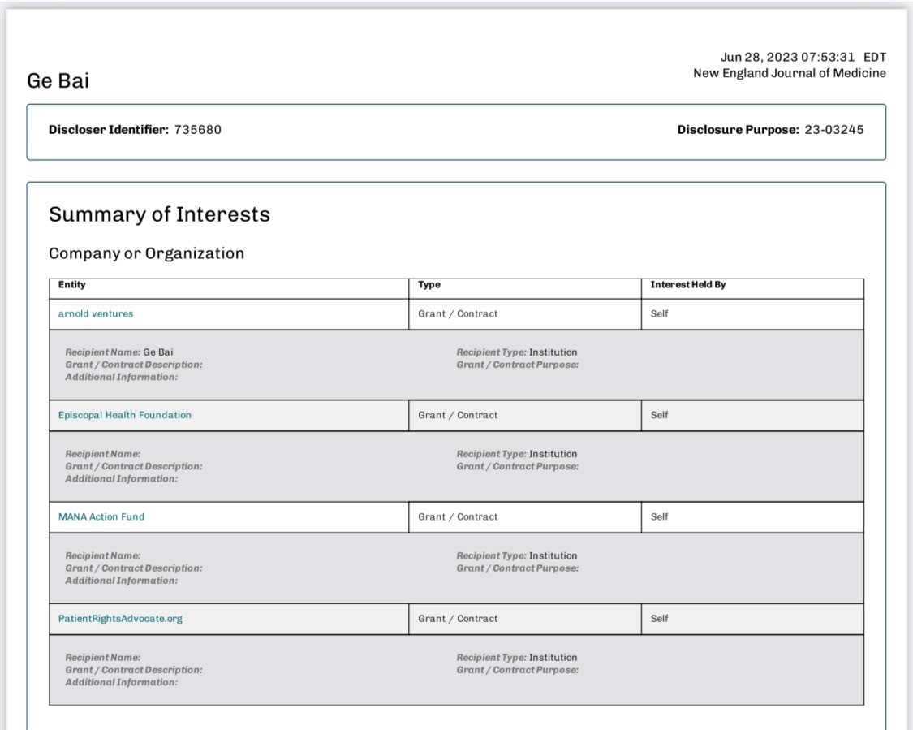Image resolution: width=913 pixels, height=730 pixels.
Task: Open the MANA Action Fund link
Action: (99, 516)
